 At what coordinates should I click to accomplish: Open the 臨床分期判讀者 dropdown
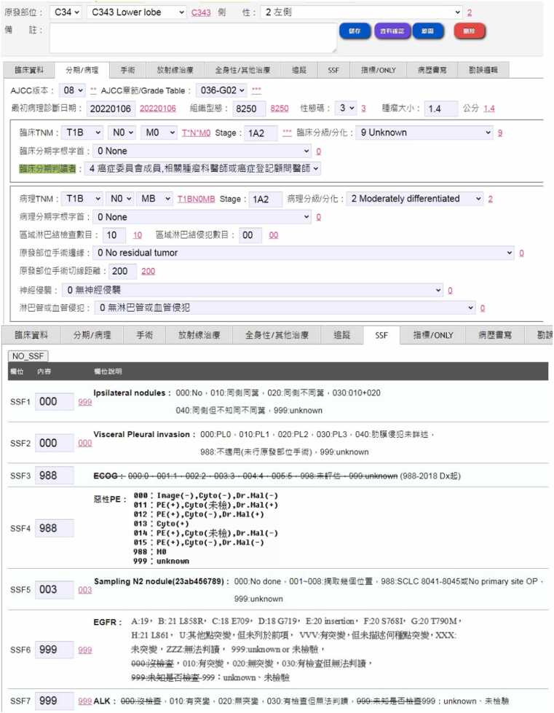[x=203, y=168]
